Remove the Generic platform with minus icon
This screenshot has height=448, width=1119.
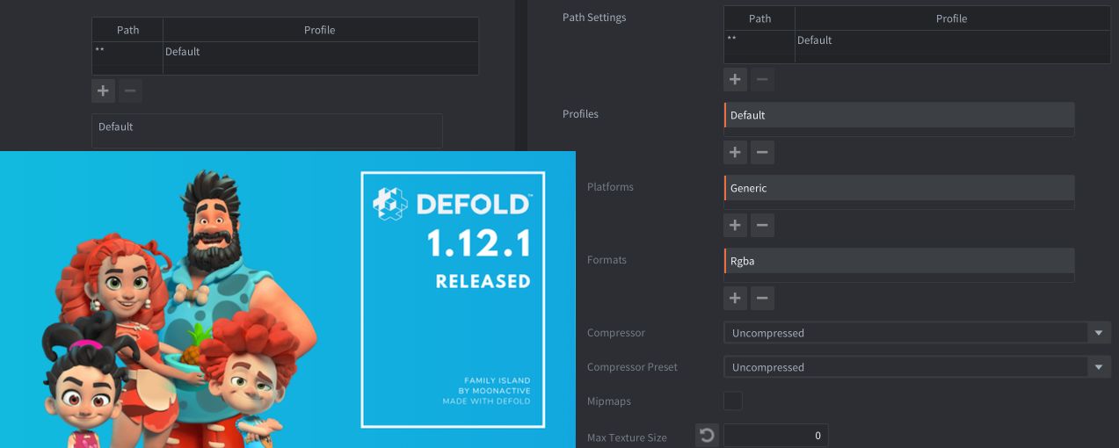coord(762,225)
